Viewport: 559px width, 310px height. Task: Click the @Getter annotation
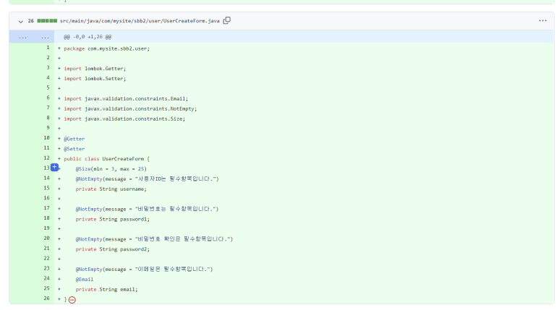(74, 139)
